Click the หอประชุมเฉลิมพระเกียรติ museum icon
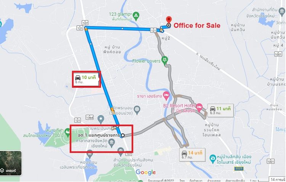The height and width of the screenshot is (182, 286). 90,154
